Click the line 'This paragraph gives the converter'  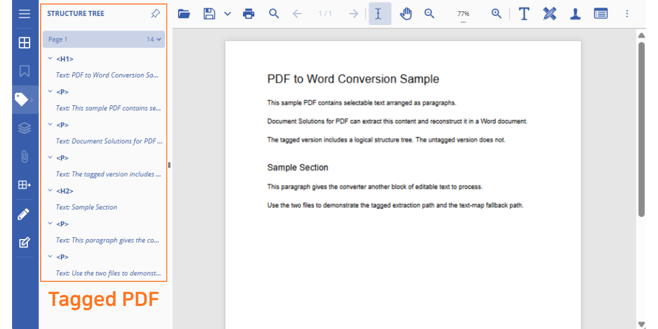click(375, 187)
